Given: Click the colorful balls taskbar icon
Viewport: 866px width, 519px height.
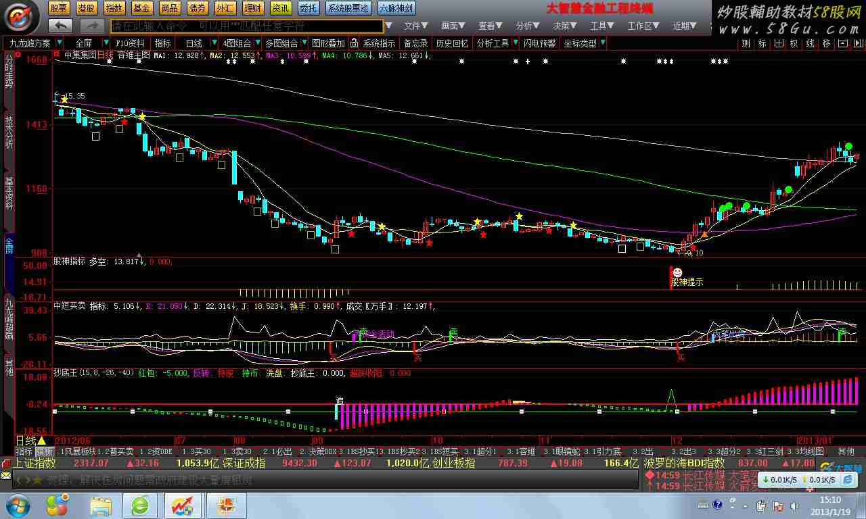Looking at the screenshot, I should pos(58,505).
